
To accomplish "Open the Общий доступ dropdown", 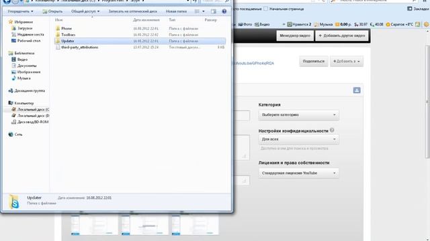I will [x=85, y=11].
